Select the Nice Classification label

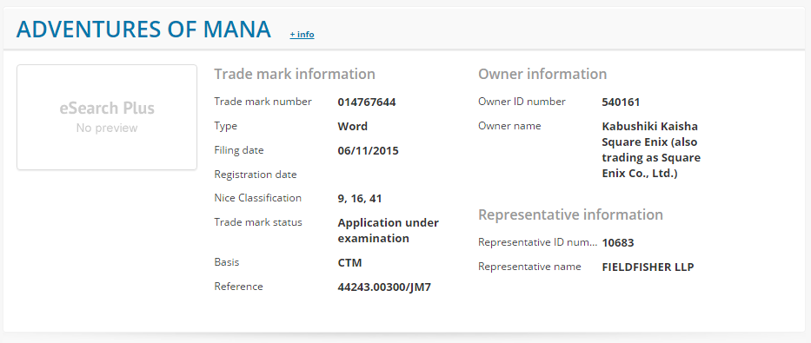pos(257,198)
